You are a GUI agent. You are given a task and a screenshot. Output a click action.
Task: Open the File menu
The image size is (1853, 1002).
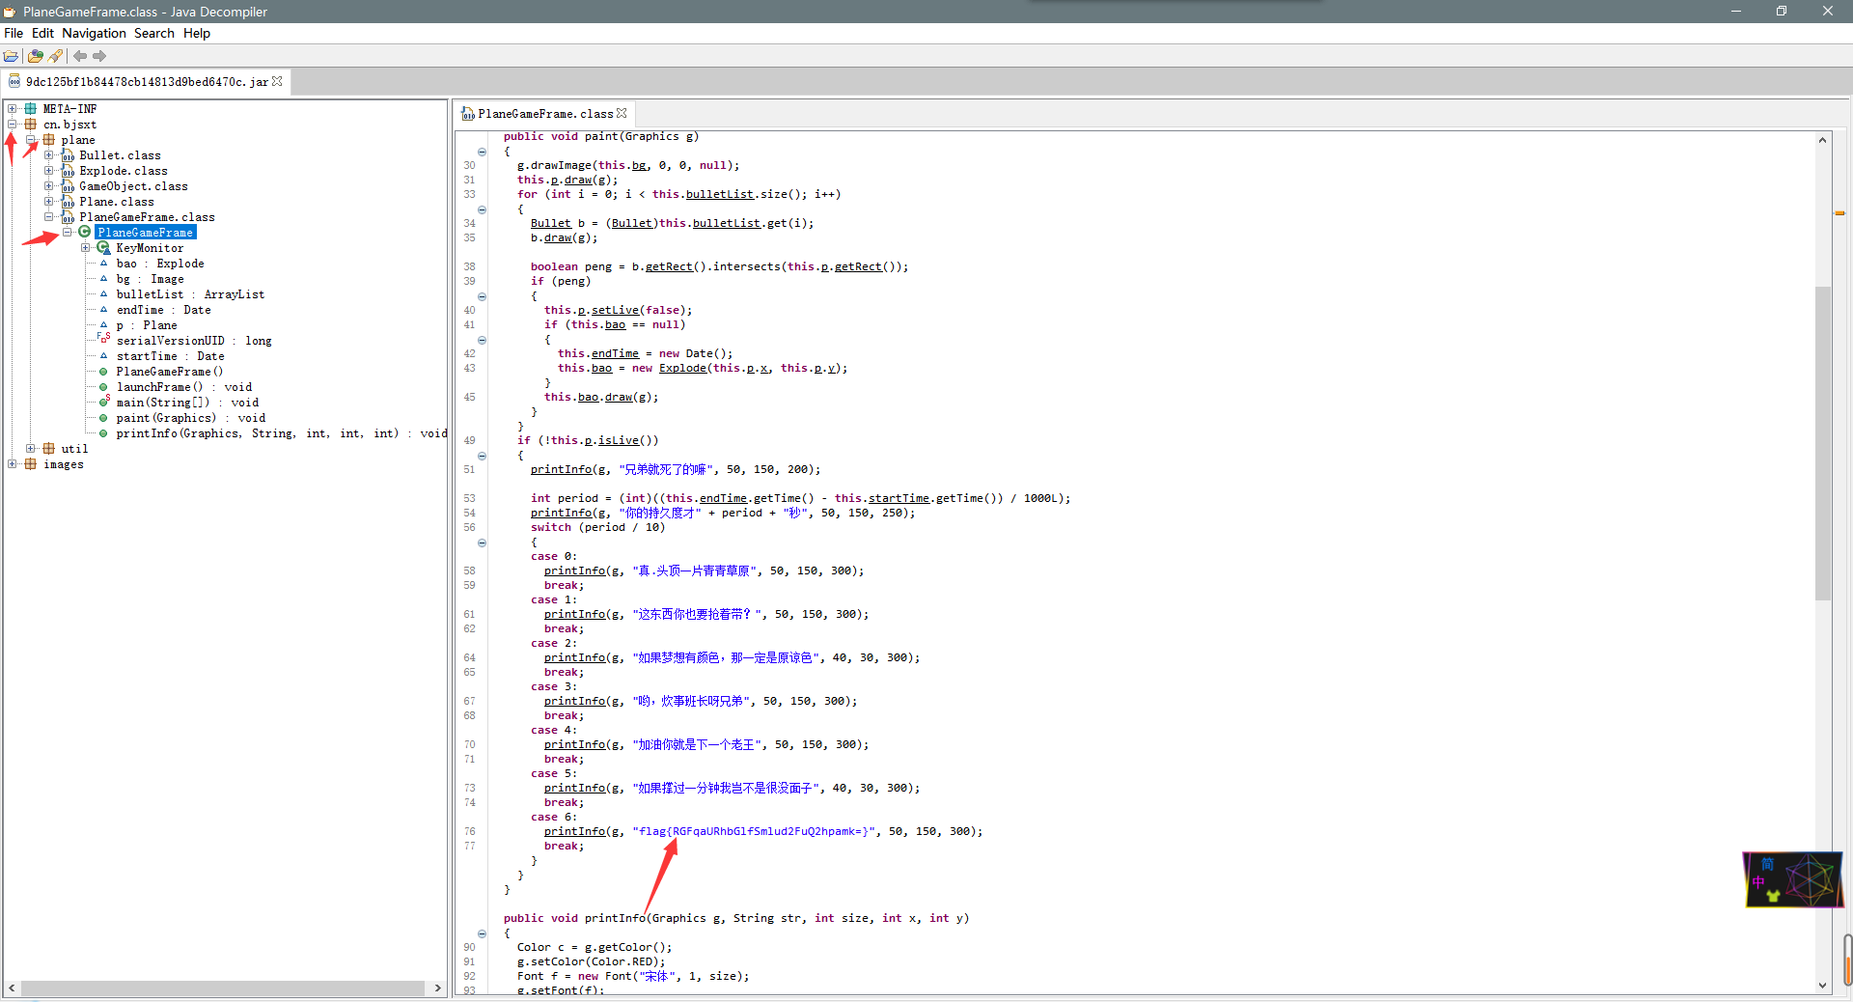(14, 33)
